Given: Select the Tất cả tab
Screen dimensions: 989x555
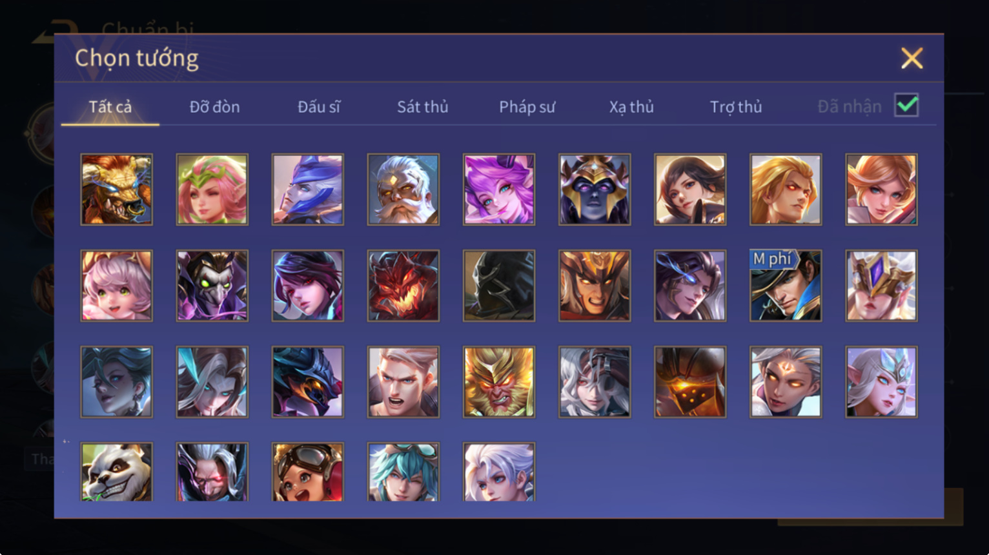Looking at the screenshot, I should pos(110,107).
